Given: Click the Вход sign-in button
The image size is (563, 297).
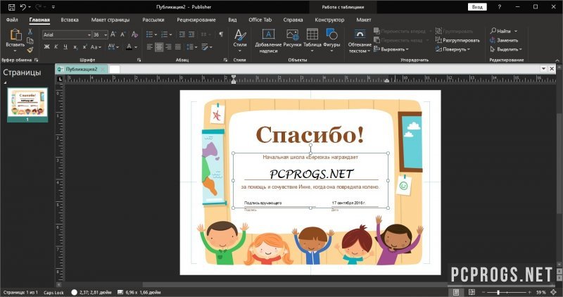Looking at the screenshot, I should (x=477, y=7).
